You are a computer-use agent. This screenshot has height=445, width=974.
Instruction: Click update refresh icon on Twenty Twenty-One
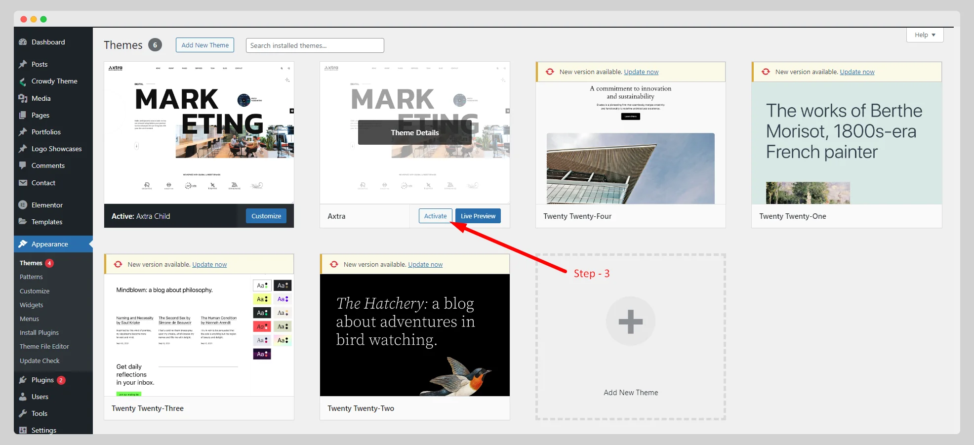[766, 72]
